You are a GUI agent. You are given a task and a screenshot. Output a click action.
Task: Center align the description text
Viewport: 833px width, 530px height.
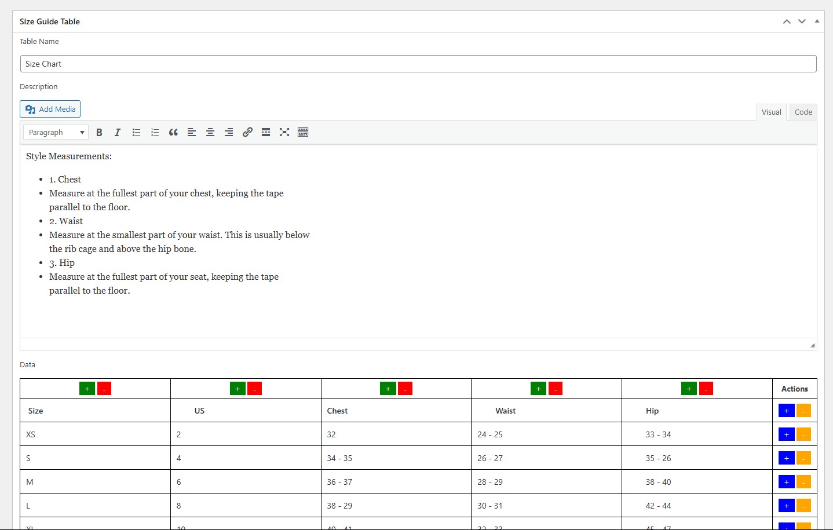tap(210, 132)
